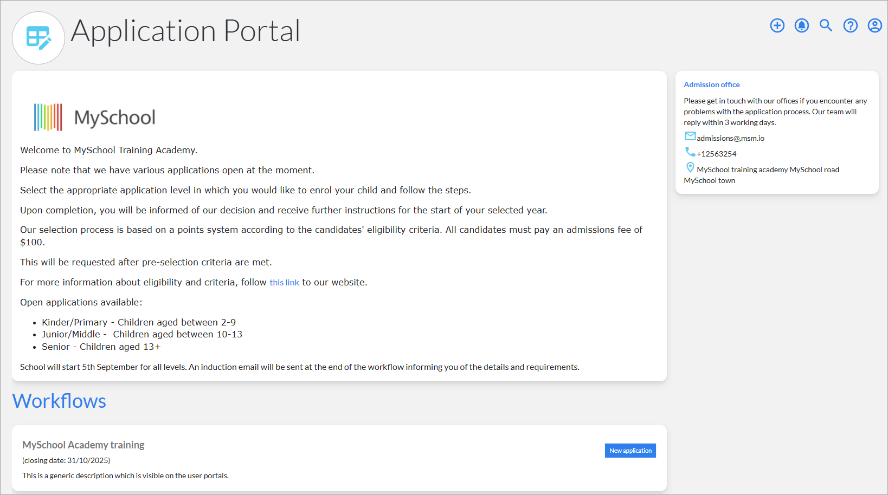This screenshot has height=495, width=888.
Task: Open search using the magnifier icon
Action: point(826,25)
